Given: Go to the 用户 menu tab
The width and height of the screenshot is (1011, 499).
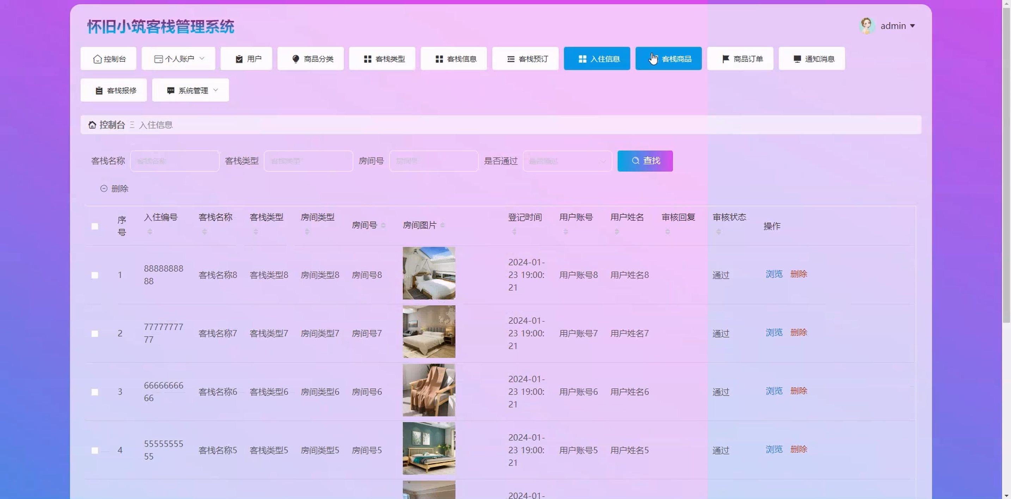Looking at the screenshot, I should click(x=246, y=59).
